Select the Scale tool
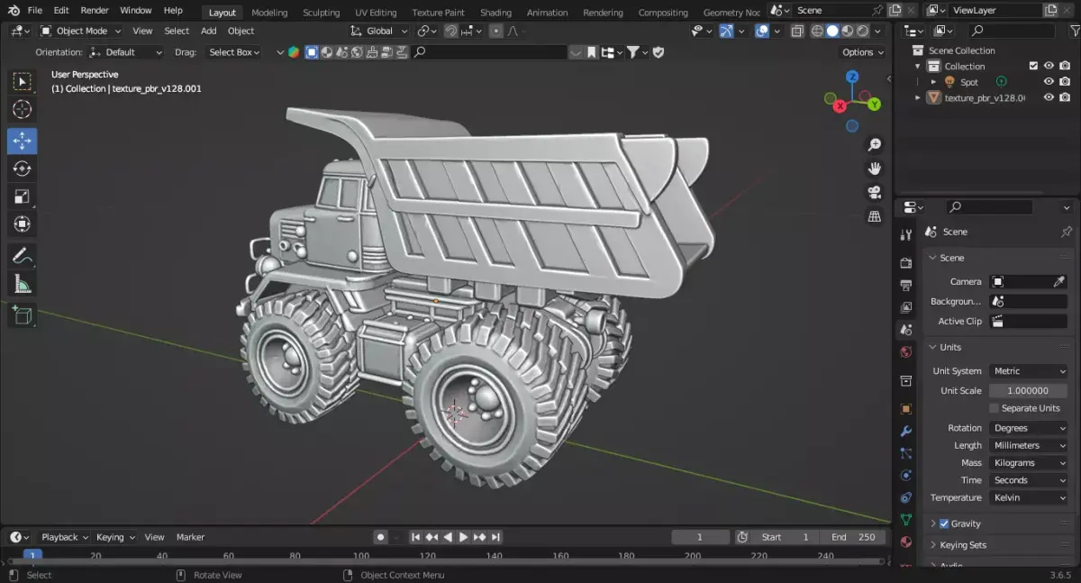Image resolution: width=1081 pixels, height=583 pixels. 22,196
